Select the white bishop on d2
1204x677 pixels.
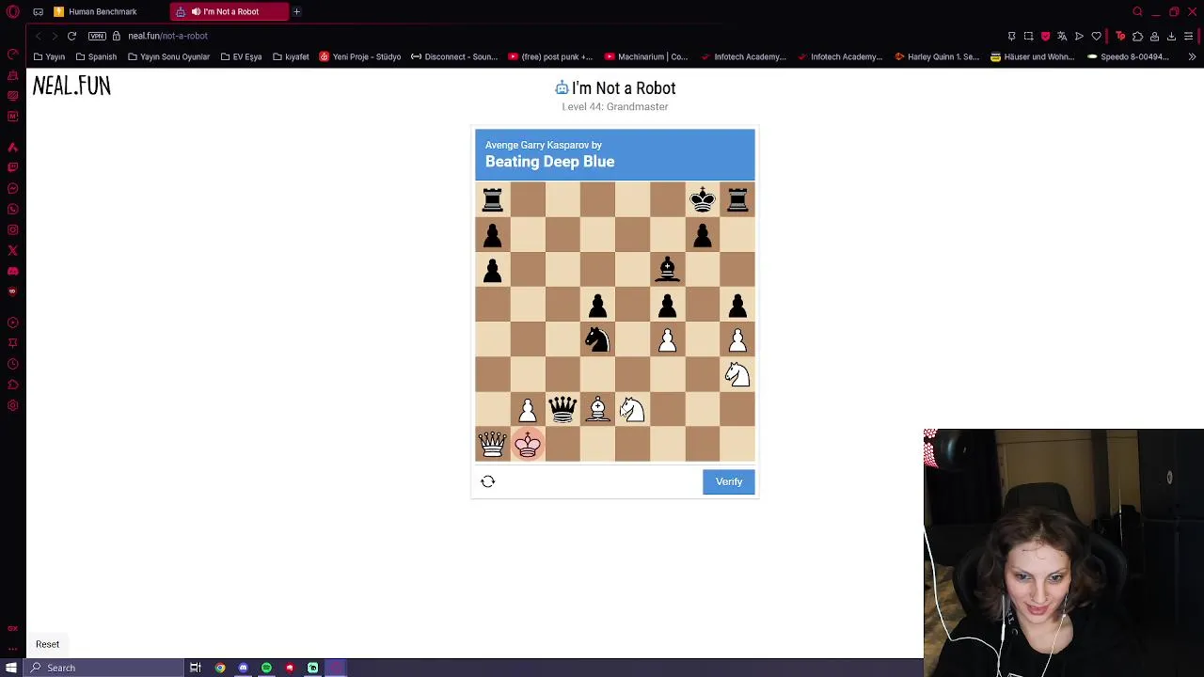(597, 409)
